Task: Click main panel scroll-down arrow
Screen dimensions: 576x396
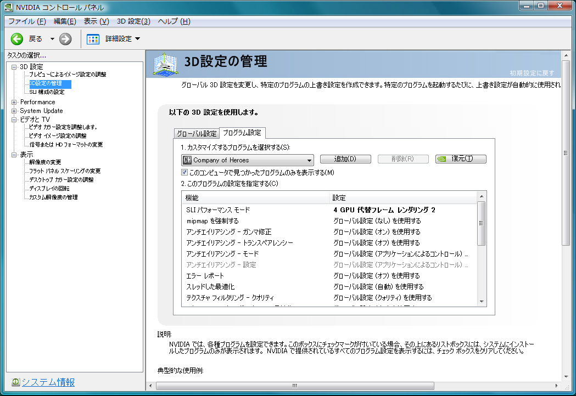Action: pos(566,377)
